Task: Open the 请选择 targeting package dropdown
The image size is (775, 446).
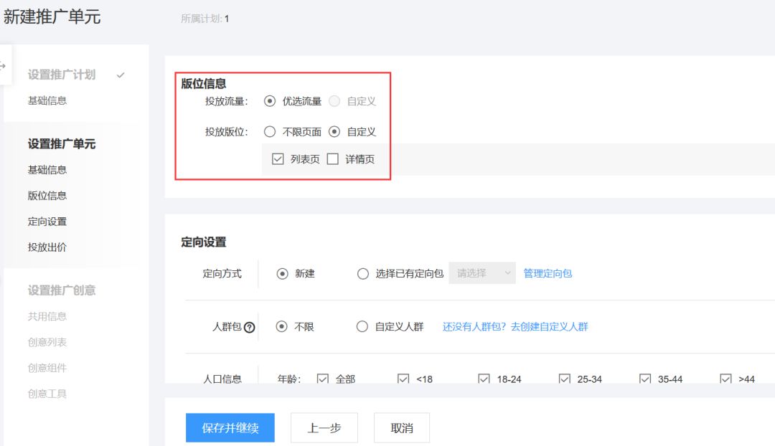Action: tap(482, 273)
